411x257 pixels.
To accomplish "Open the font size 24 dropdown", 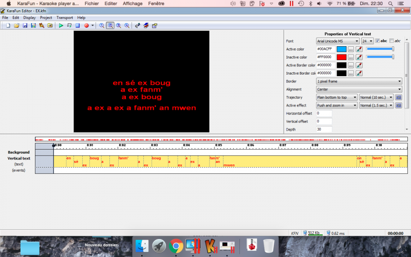I will coord(367,41).
